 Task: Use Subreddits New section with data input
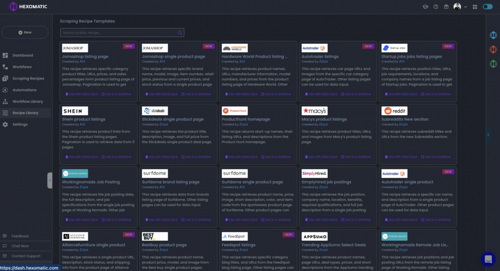pyautogui.click(x=401, y=156)
